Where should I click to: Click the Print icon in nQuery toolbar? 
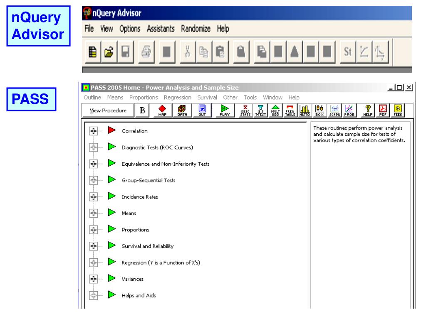[146, 52]
